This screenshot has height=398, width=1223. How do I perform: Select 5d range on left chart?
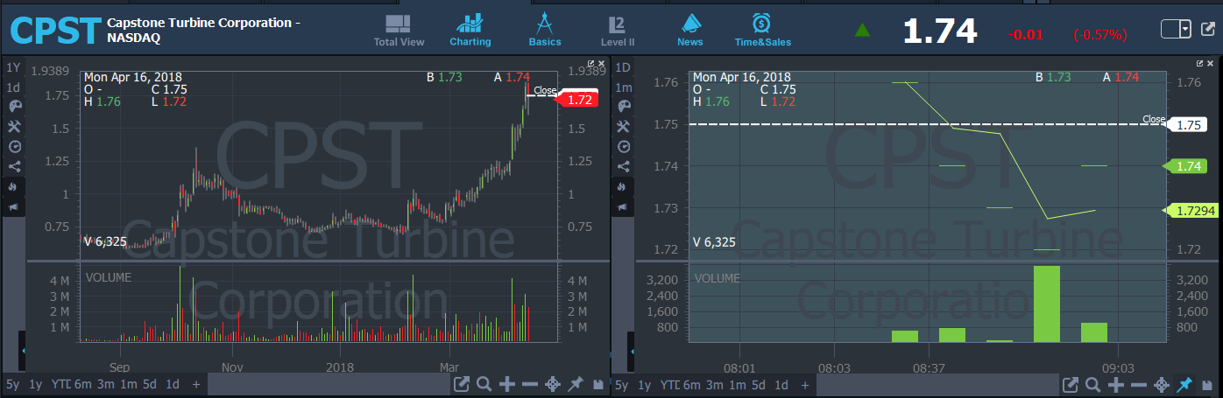pos(151,385)
